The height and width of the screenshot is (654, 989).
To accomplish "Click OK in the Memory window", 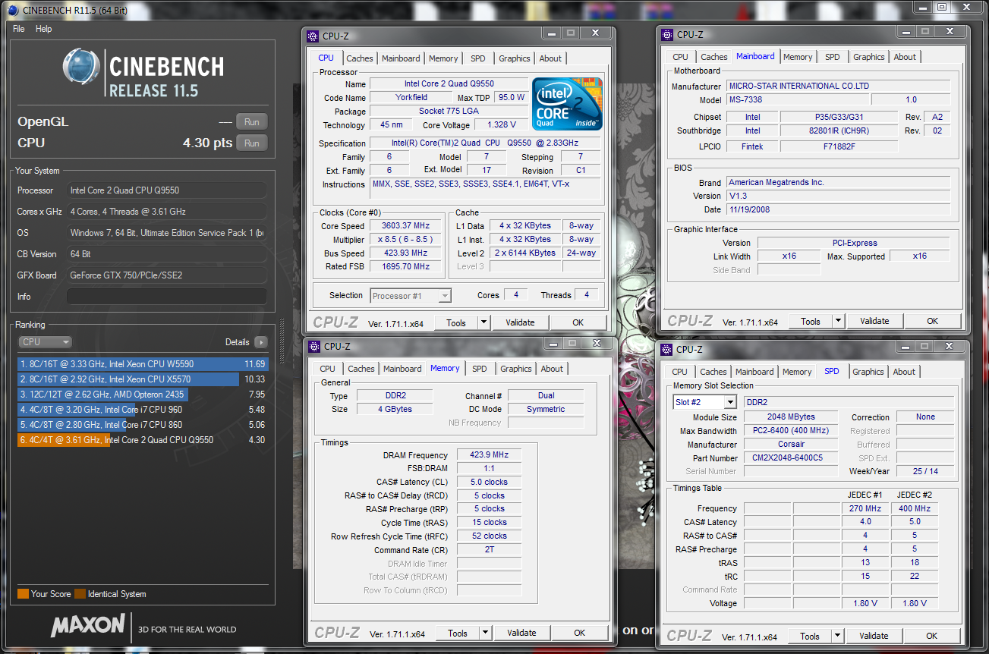I will point(580,633).
